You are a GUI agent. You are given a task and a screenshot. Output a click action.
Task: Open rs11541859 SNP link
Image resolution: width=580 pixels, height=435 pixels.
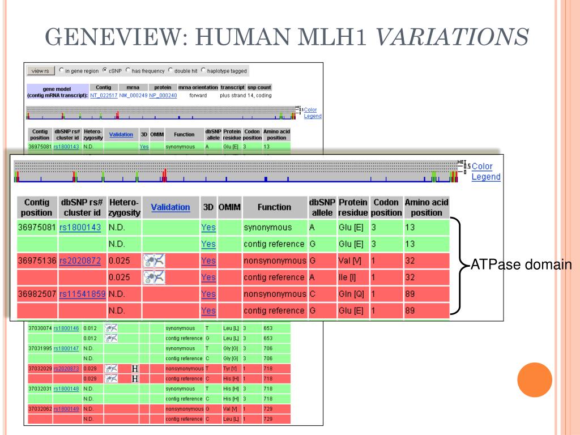83,294
